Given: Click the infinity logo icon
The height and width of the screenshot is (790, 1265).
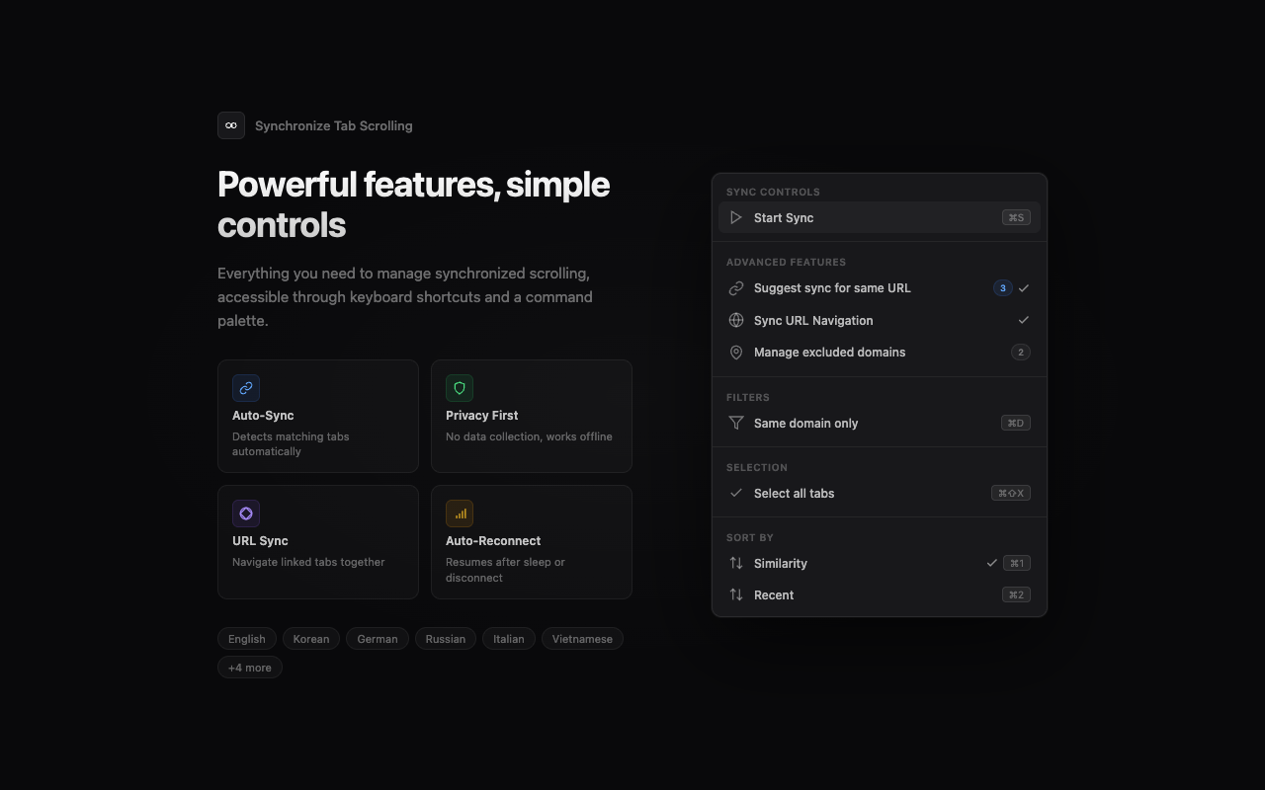Looking at the screenshot, I should pos(231,125).
